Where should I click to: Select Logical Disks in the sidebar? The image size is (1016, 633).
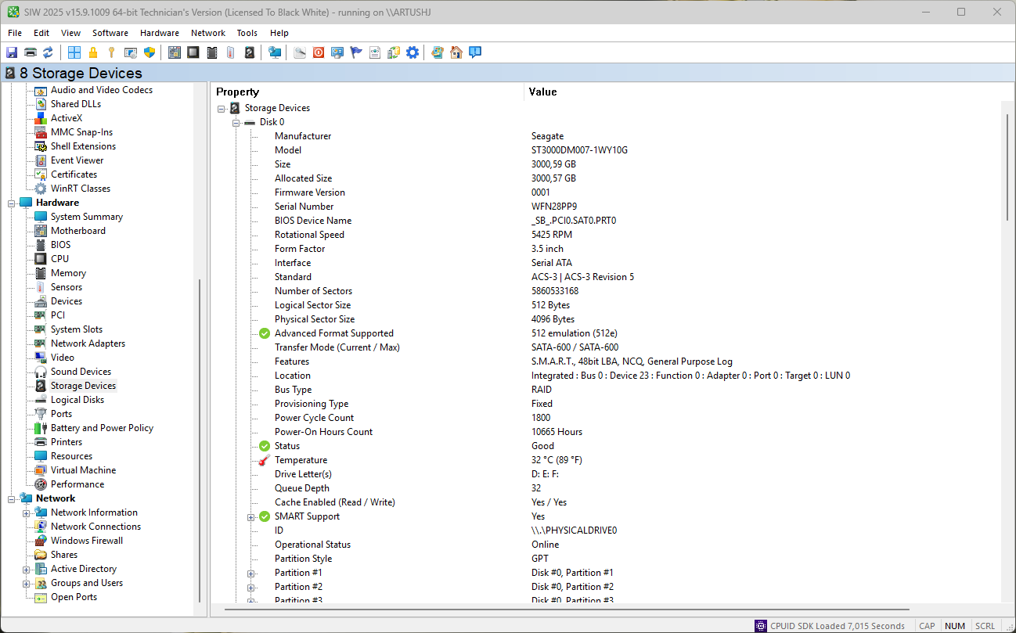[x=77, y=400]
